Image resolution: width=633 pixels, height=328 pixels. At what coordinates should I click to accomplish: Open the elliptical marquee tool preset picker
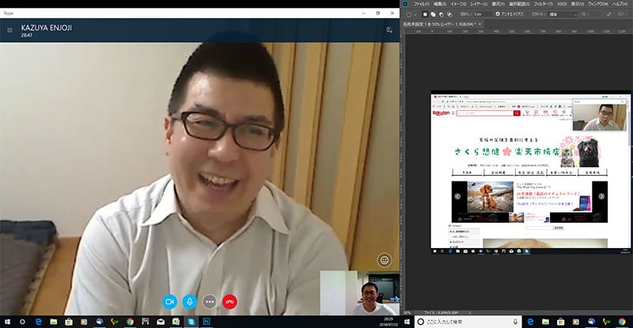(x=411, y=14)
